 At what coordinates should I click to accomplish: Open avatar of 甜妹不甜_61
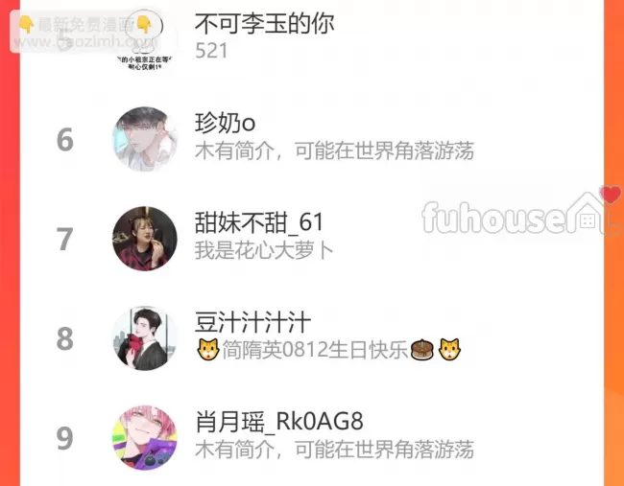[144, 239]
